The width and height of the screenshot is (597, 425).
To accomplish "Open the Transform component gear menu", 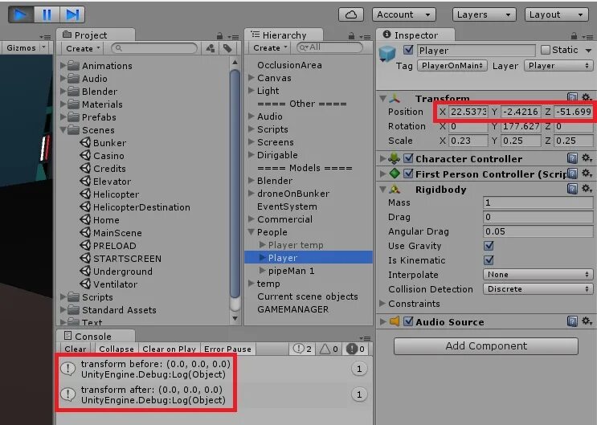I will [587, 97].
